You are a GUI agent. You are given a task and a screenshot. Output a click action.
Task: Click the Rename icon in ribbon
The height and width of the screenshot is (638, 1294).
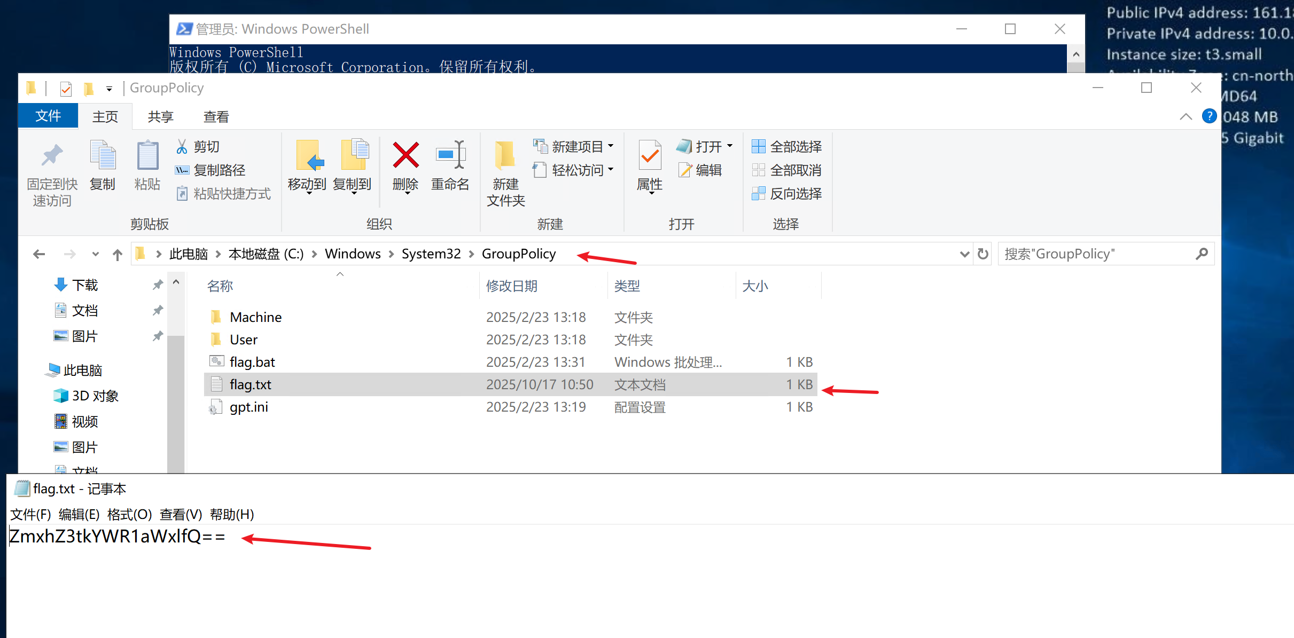pyautogui.click(x=450, y=155)
